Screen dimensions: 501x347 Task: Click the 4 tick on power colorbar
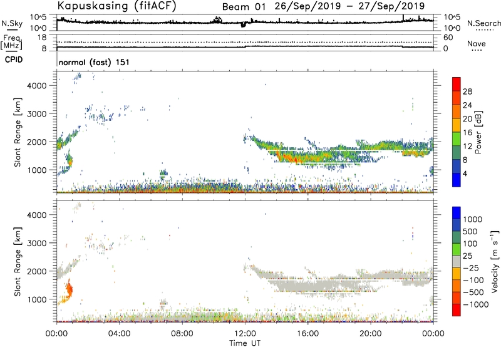tap(465, 173)
